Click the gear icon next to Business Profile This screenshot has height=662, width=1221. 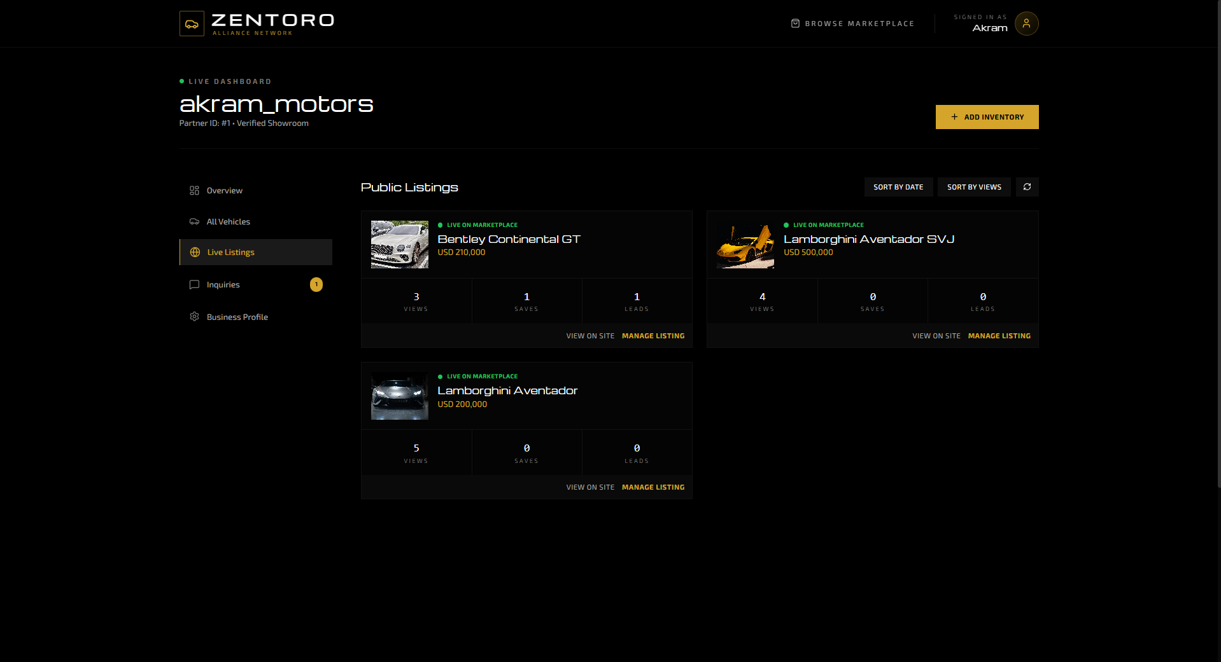pyautogui.click(x=194, y=317)
